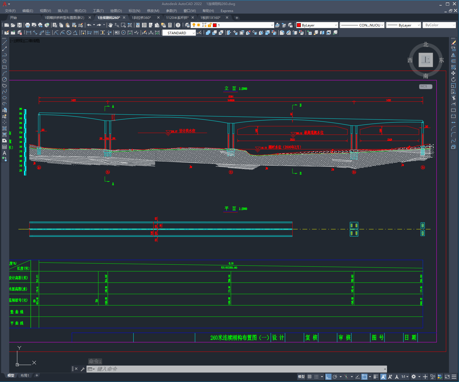
Task: Expand the undo history dropdown arrow
Action: pyautogui.click(x=94, y=25)
